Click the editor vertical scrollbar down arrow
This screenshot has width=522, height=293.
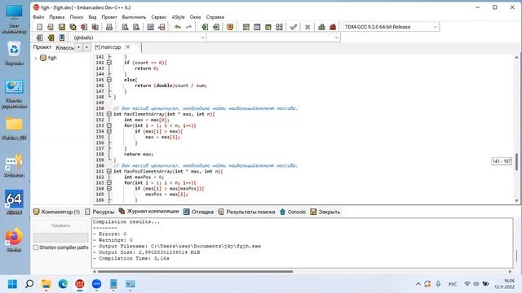tap(516, 201)
